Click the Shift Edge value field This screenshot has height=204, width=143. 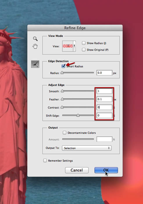[x=104, y=115]
